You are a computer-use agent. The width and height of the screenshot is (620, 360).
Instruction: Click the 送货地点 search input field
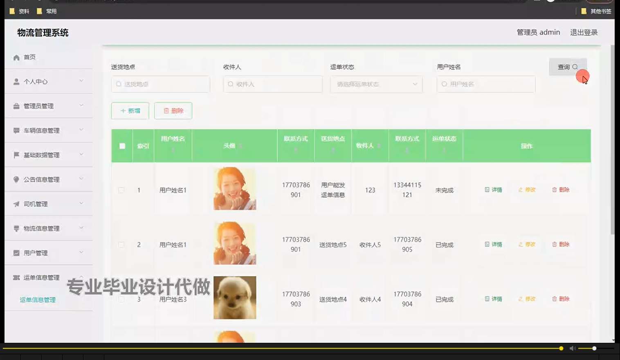[x=160, y=84]
